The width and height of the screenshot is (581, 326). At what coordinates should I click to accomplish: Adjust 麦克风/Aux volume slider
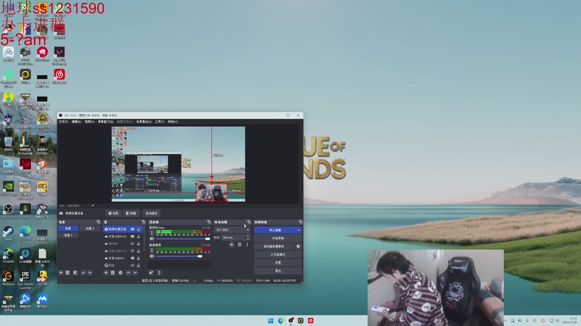coord(183,239)
